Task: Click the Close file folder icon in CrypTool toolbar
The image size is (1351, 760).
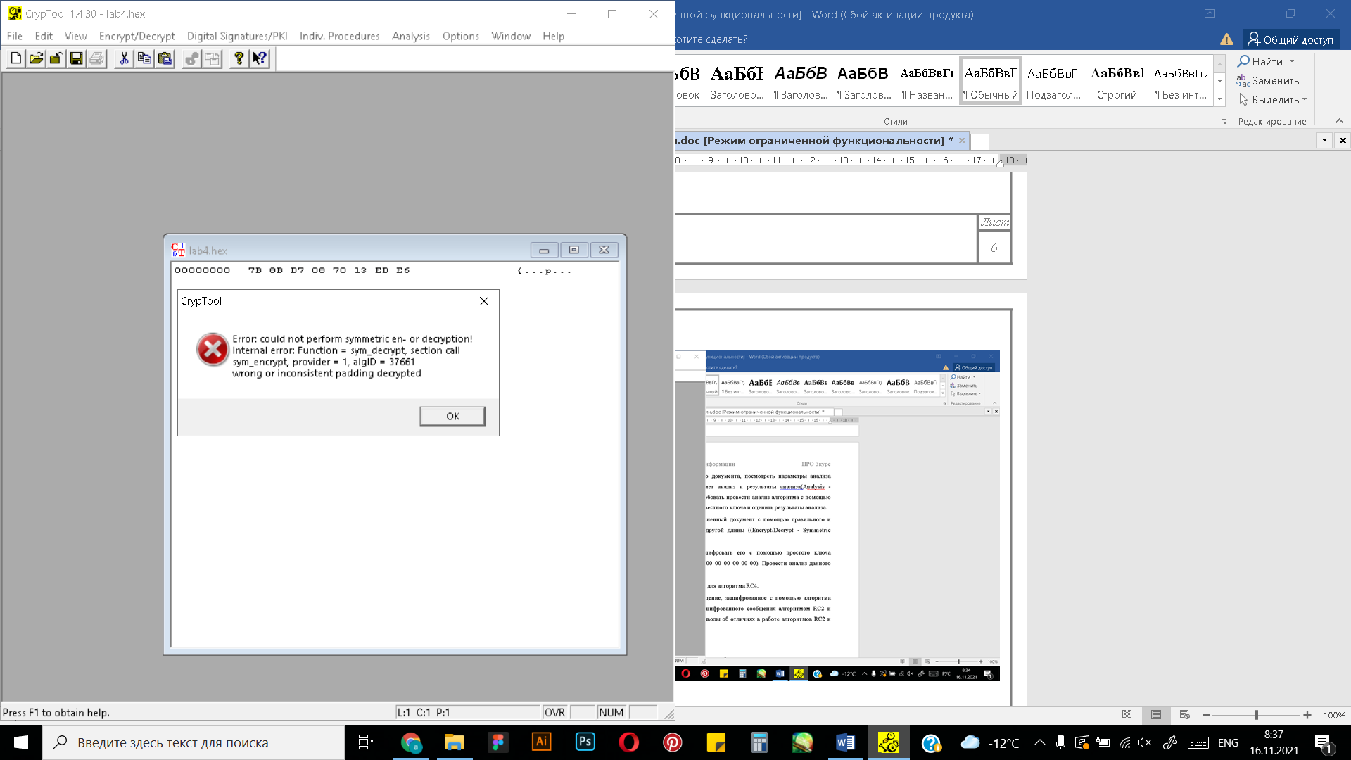Action: tap(56, 58)
